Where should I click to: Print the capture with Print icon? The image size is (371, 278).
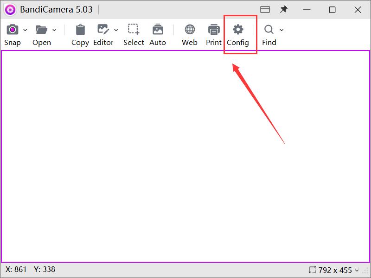[214, 30]
